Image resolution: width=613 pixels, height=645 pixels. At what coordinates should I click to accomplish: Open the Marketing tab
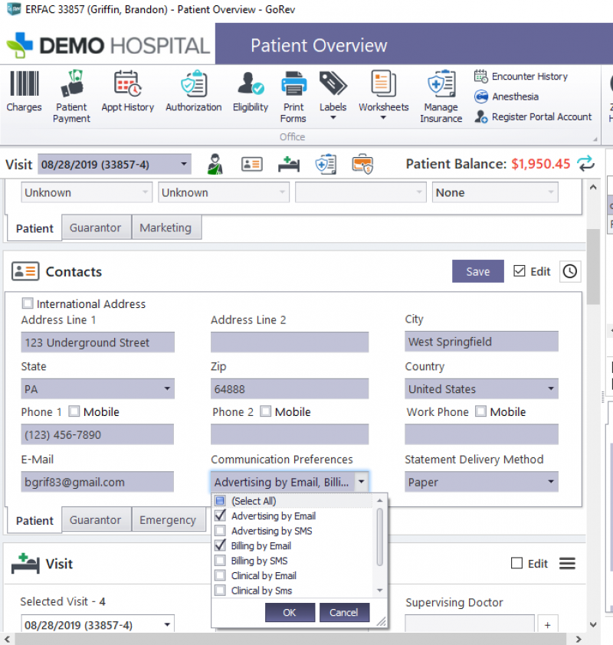click(x=166, y=227)
